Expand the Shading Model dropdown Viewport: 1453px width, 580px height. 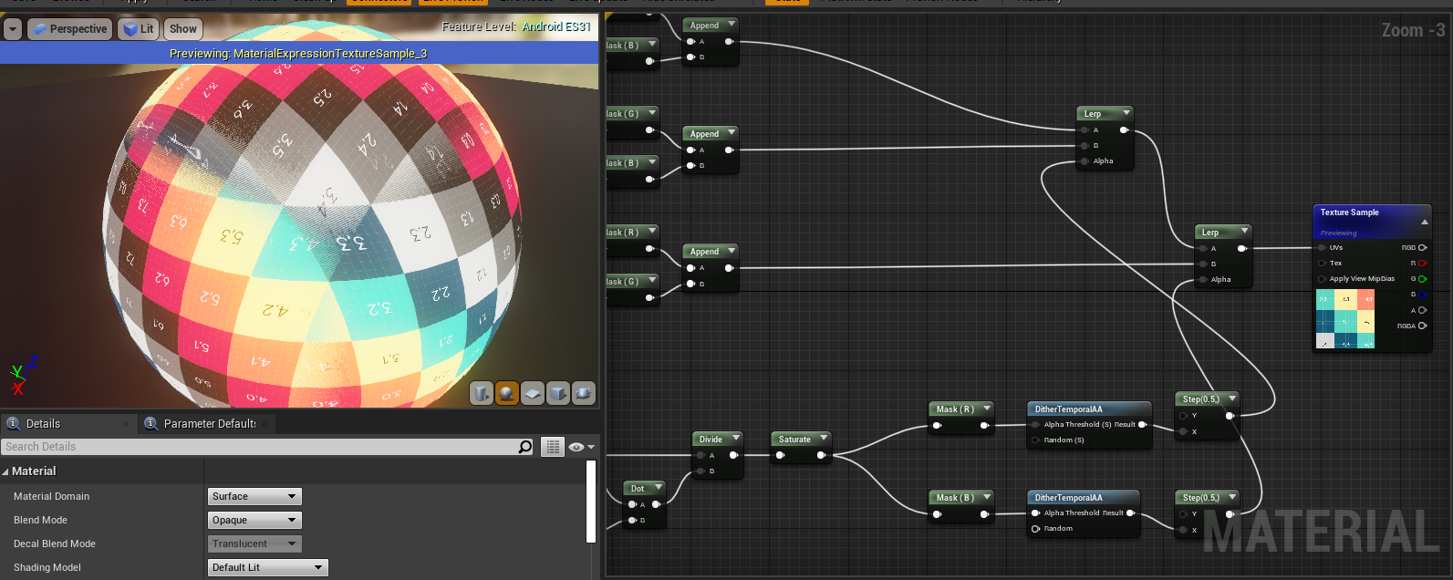tap(267, 568)
